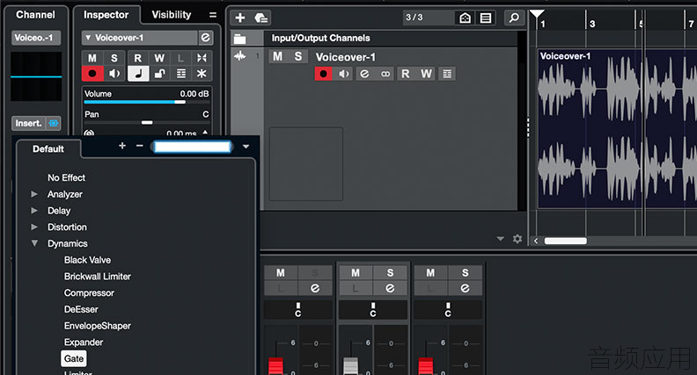Toggle the lock track icon in Inspector
The width and height of the screenshot is (697, 375).
[159, 73]
